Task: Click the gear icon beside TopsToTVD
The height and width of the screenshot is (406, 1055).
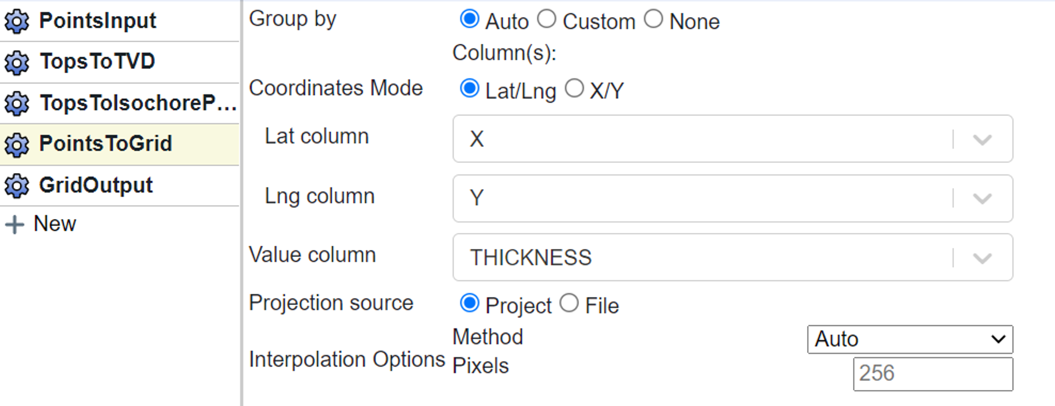Action: pyautogui.click(x=17, y=63)
